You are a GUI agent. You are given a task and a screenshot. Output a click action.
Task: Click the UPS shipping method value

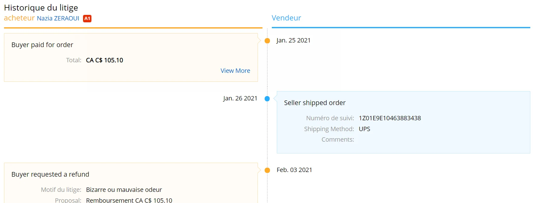point(364,129)
